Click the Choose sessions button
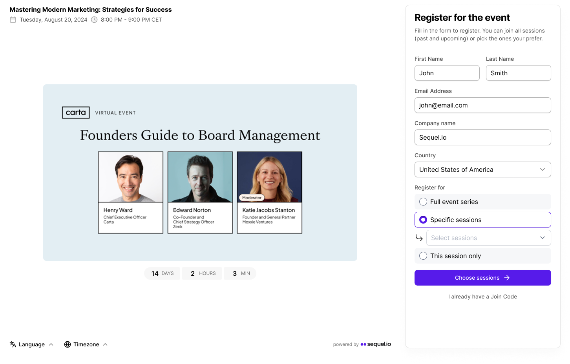Viewport: 570px width, 364px height. point(483,278)
